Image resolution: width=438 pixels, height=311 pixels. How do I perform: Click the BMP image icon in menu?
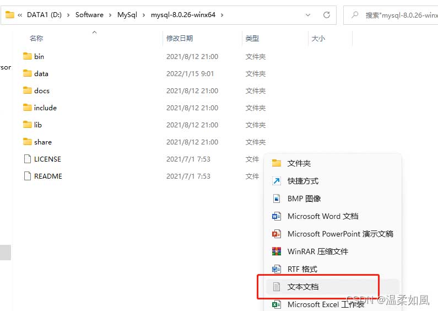(x=277, y=199)
